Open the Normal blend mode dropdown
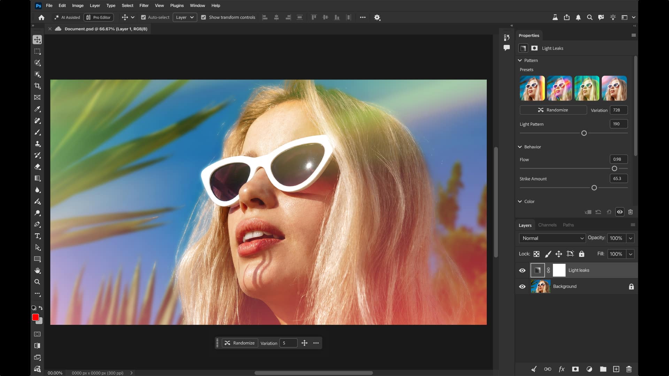The image size is (669, 376). point(552,238)
